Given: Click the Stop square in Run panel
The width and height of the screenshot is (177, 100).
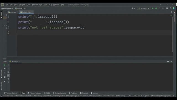Looking at the screenshot, I should click(4, 73).
